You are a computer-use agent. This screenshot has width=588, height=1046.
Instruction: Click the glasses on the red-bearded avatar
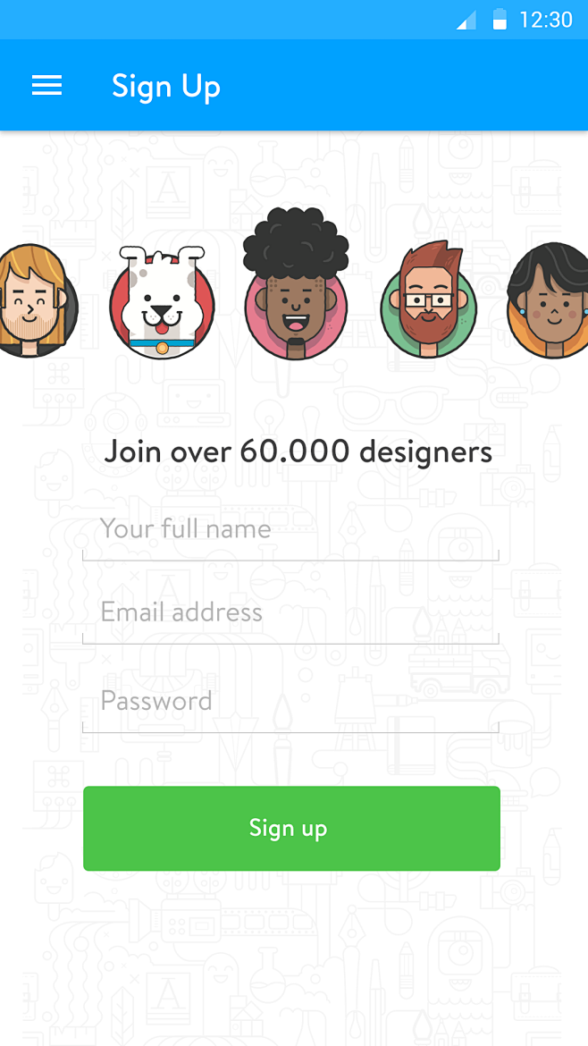429,299
